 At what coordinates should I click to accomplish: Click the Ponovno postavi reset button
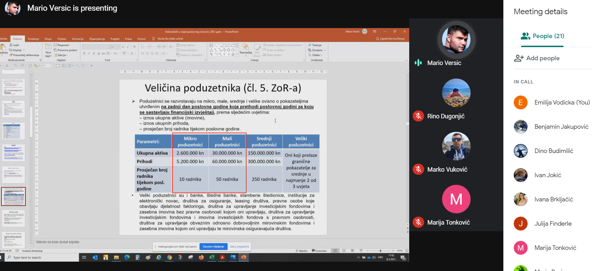(65, 50)
